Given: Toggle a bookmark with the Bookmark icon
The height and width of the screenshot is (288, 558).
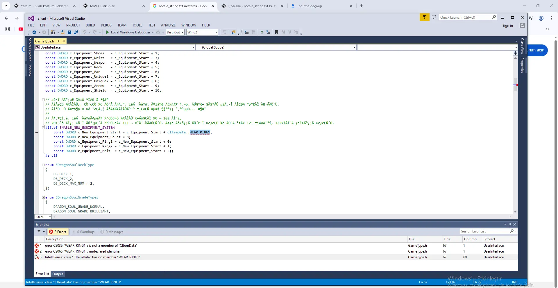Looking at the screenshot, I should point(277,32).
